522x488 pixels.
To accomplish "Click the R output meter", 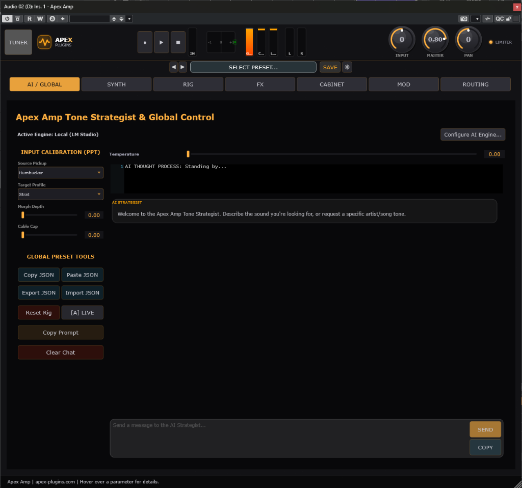I will pos(302,42).
